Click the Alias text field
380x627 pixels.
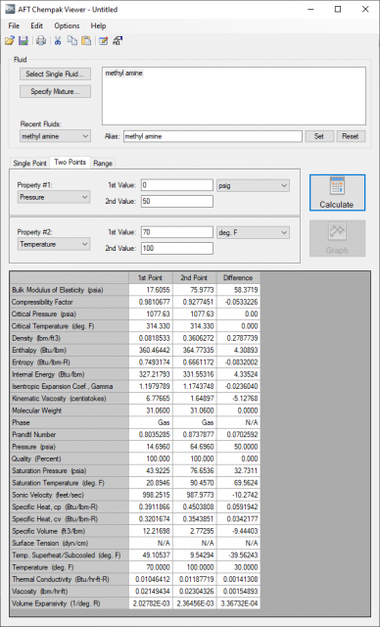[x=213, y=136]
